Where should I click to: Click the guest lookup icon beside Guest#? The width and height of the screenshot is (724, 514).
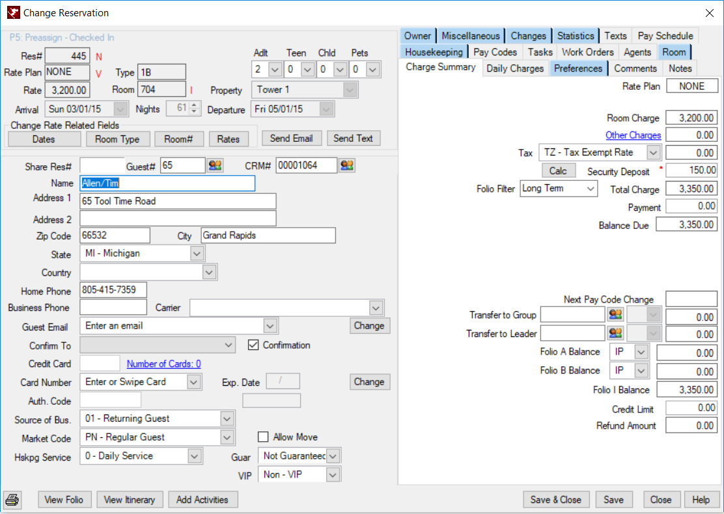click(x=215, y=165)
